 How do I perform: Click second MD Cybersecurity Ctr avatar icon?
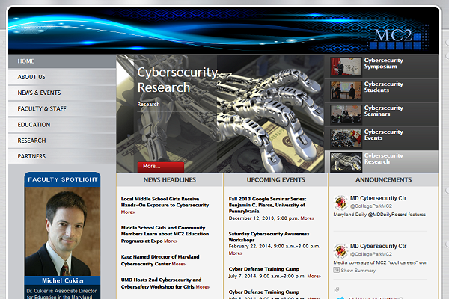click(340, 250)
